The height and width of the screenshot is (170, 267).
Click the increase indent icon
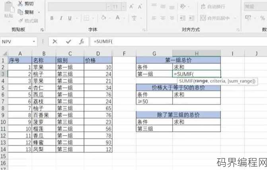tap(191, 18)
